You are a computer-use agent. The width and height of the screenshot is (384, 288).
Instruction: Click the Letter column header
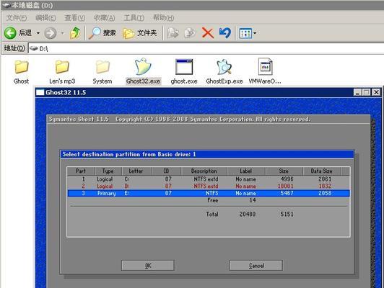[x=136, y=171]
